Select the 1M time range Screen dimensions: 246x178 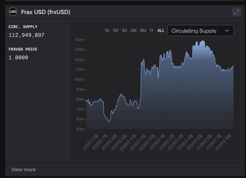(x=124, y=31)
